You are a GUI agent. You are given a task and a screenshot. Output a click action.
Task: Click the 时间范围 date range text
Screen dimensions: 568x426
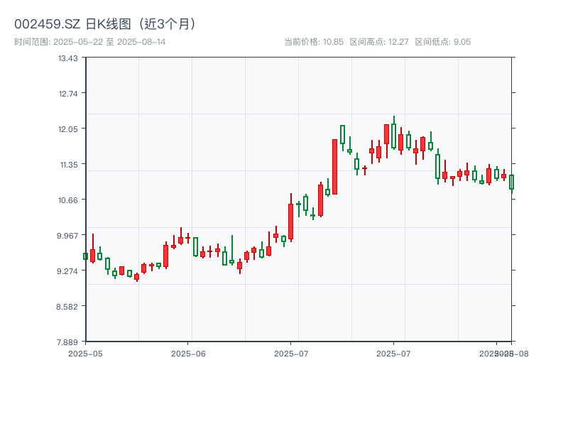[90, 42]
